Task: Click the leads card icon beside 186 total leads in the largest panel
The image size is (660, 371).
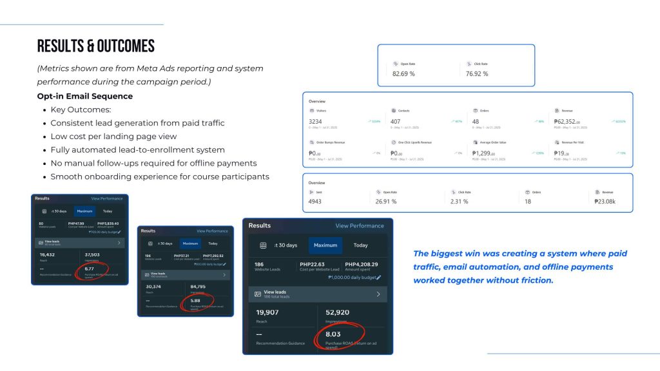Action: [x=258, y=294]
